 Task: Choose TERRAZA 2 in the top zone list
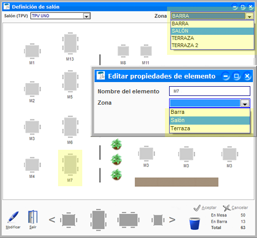tap(212, 45)
